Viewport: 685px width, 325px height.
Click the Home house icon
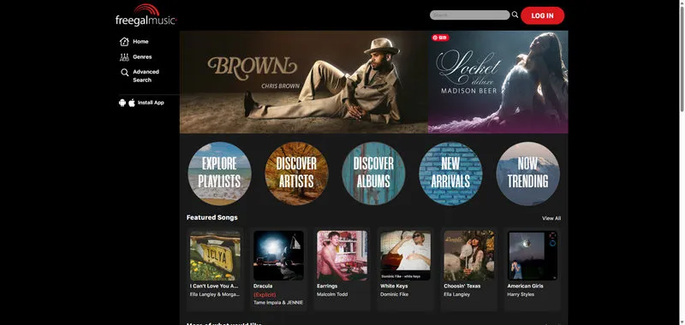pyautogui.click(x=124, y=41)
